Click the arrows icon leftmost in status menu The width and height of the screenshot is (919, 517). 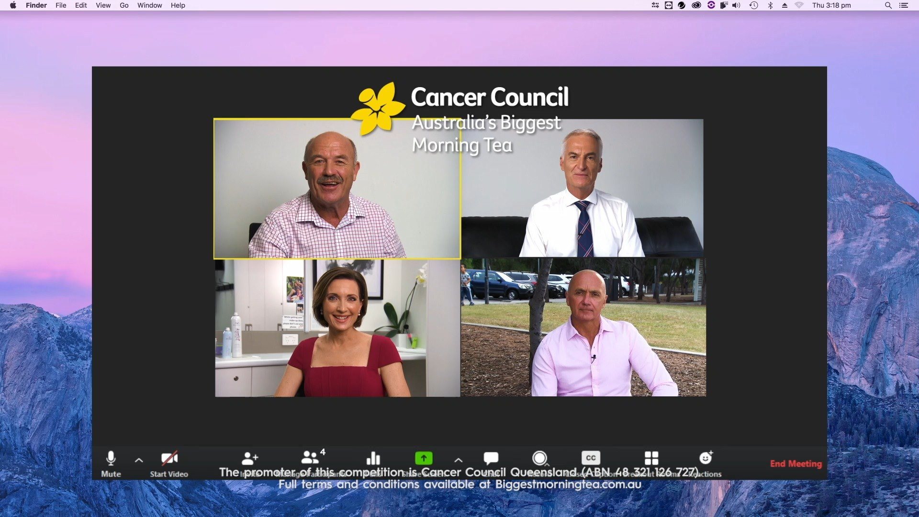coord(655,5)
